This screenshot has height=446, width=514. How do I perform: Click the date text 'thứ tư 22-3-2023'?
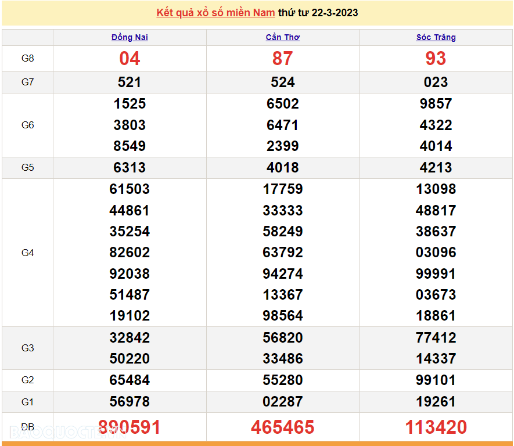point(318,13)
